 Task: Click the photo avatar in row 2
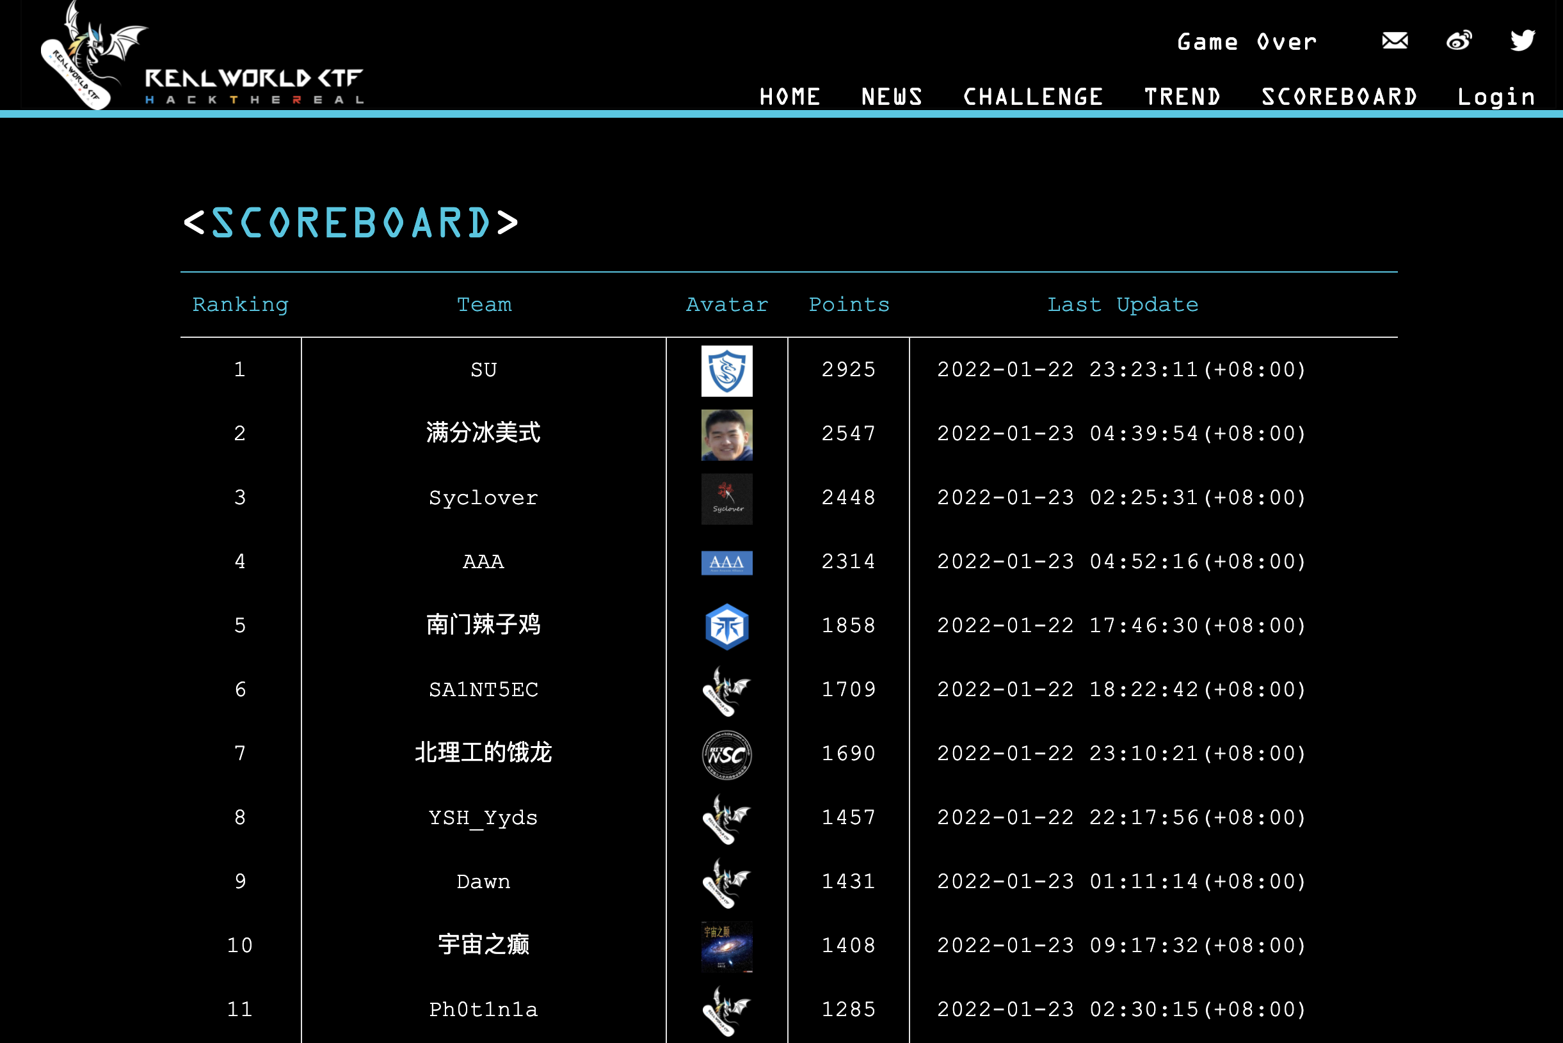pos(726,435)
